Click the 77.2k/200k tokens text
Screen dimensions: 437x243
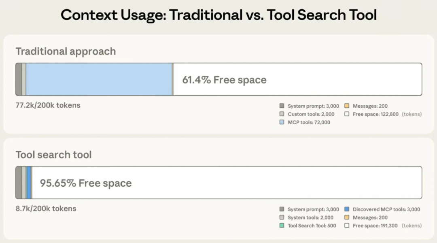click(x=48, y=105)
